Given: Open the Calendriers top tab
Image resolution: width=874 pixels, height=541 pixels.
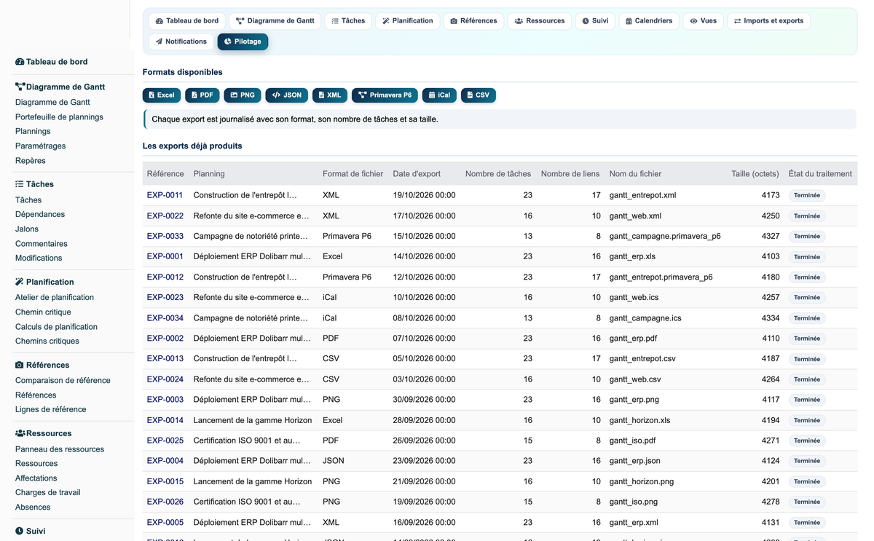Looking at the screenshot, I should coord(650,21).
